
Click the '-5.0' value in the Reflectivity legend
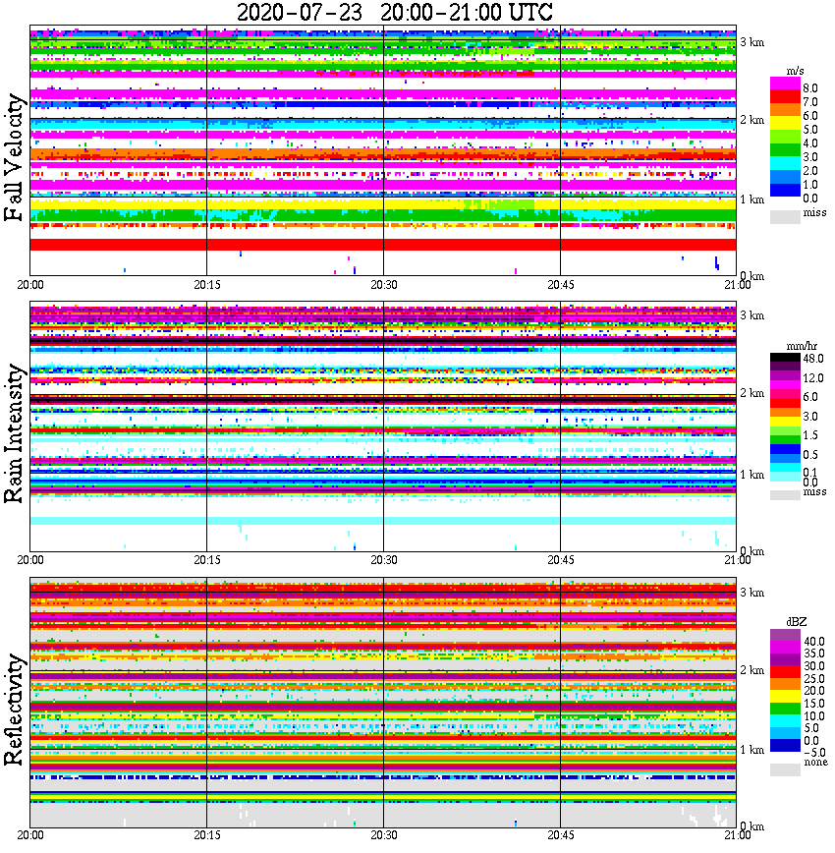click(813, 753)
